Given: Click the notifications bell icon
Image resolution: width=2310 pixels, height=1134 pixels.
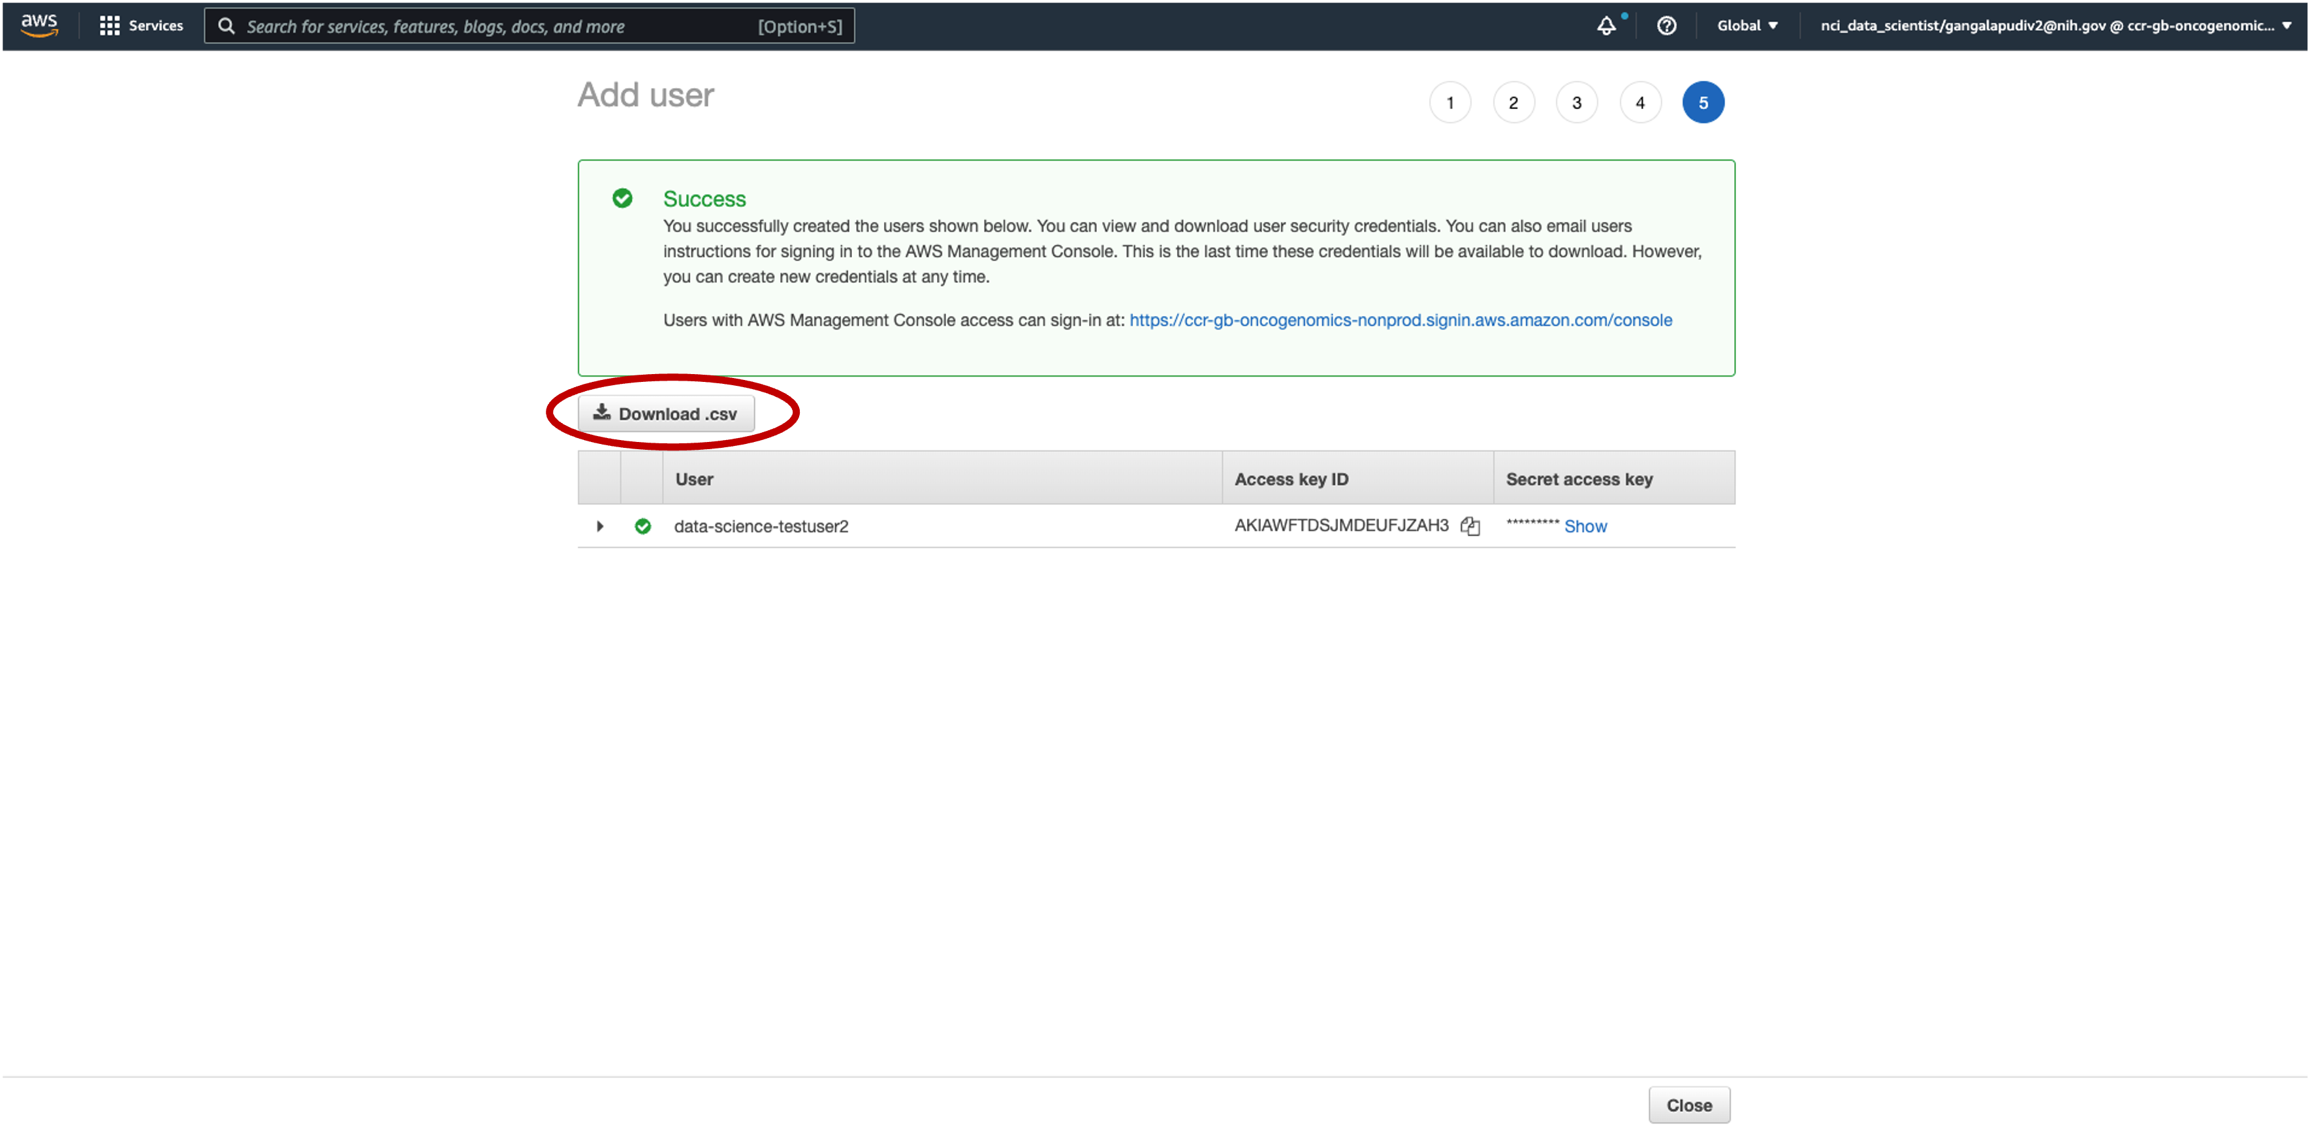Looking at the screenshot, I should 1606,26.
